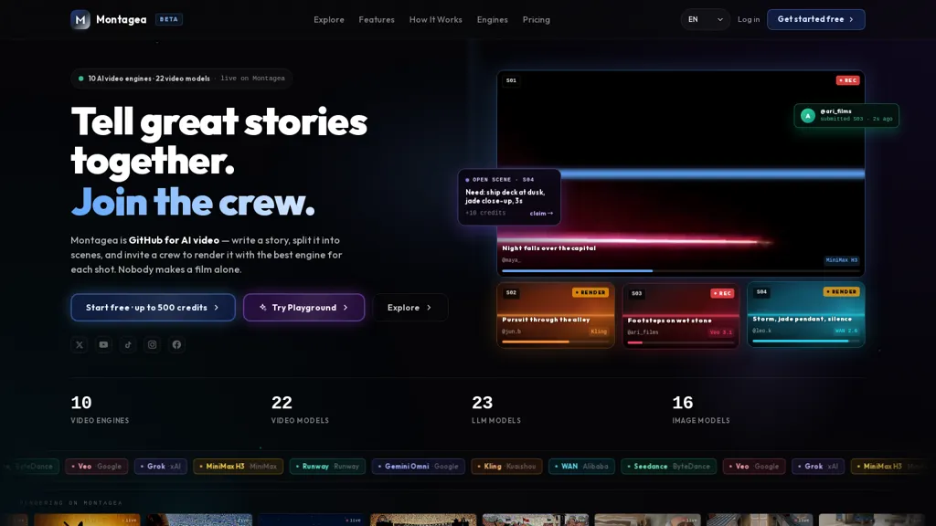Click the Montagea M logo icon
Viewport: 936px width, 526px height.
point(80,20)
